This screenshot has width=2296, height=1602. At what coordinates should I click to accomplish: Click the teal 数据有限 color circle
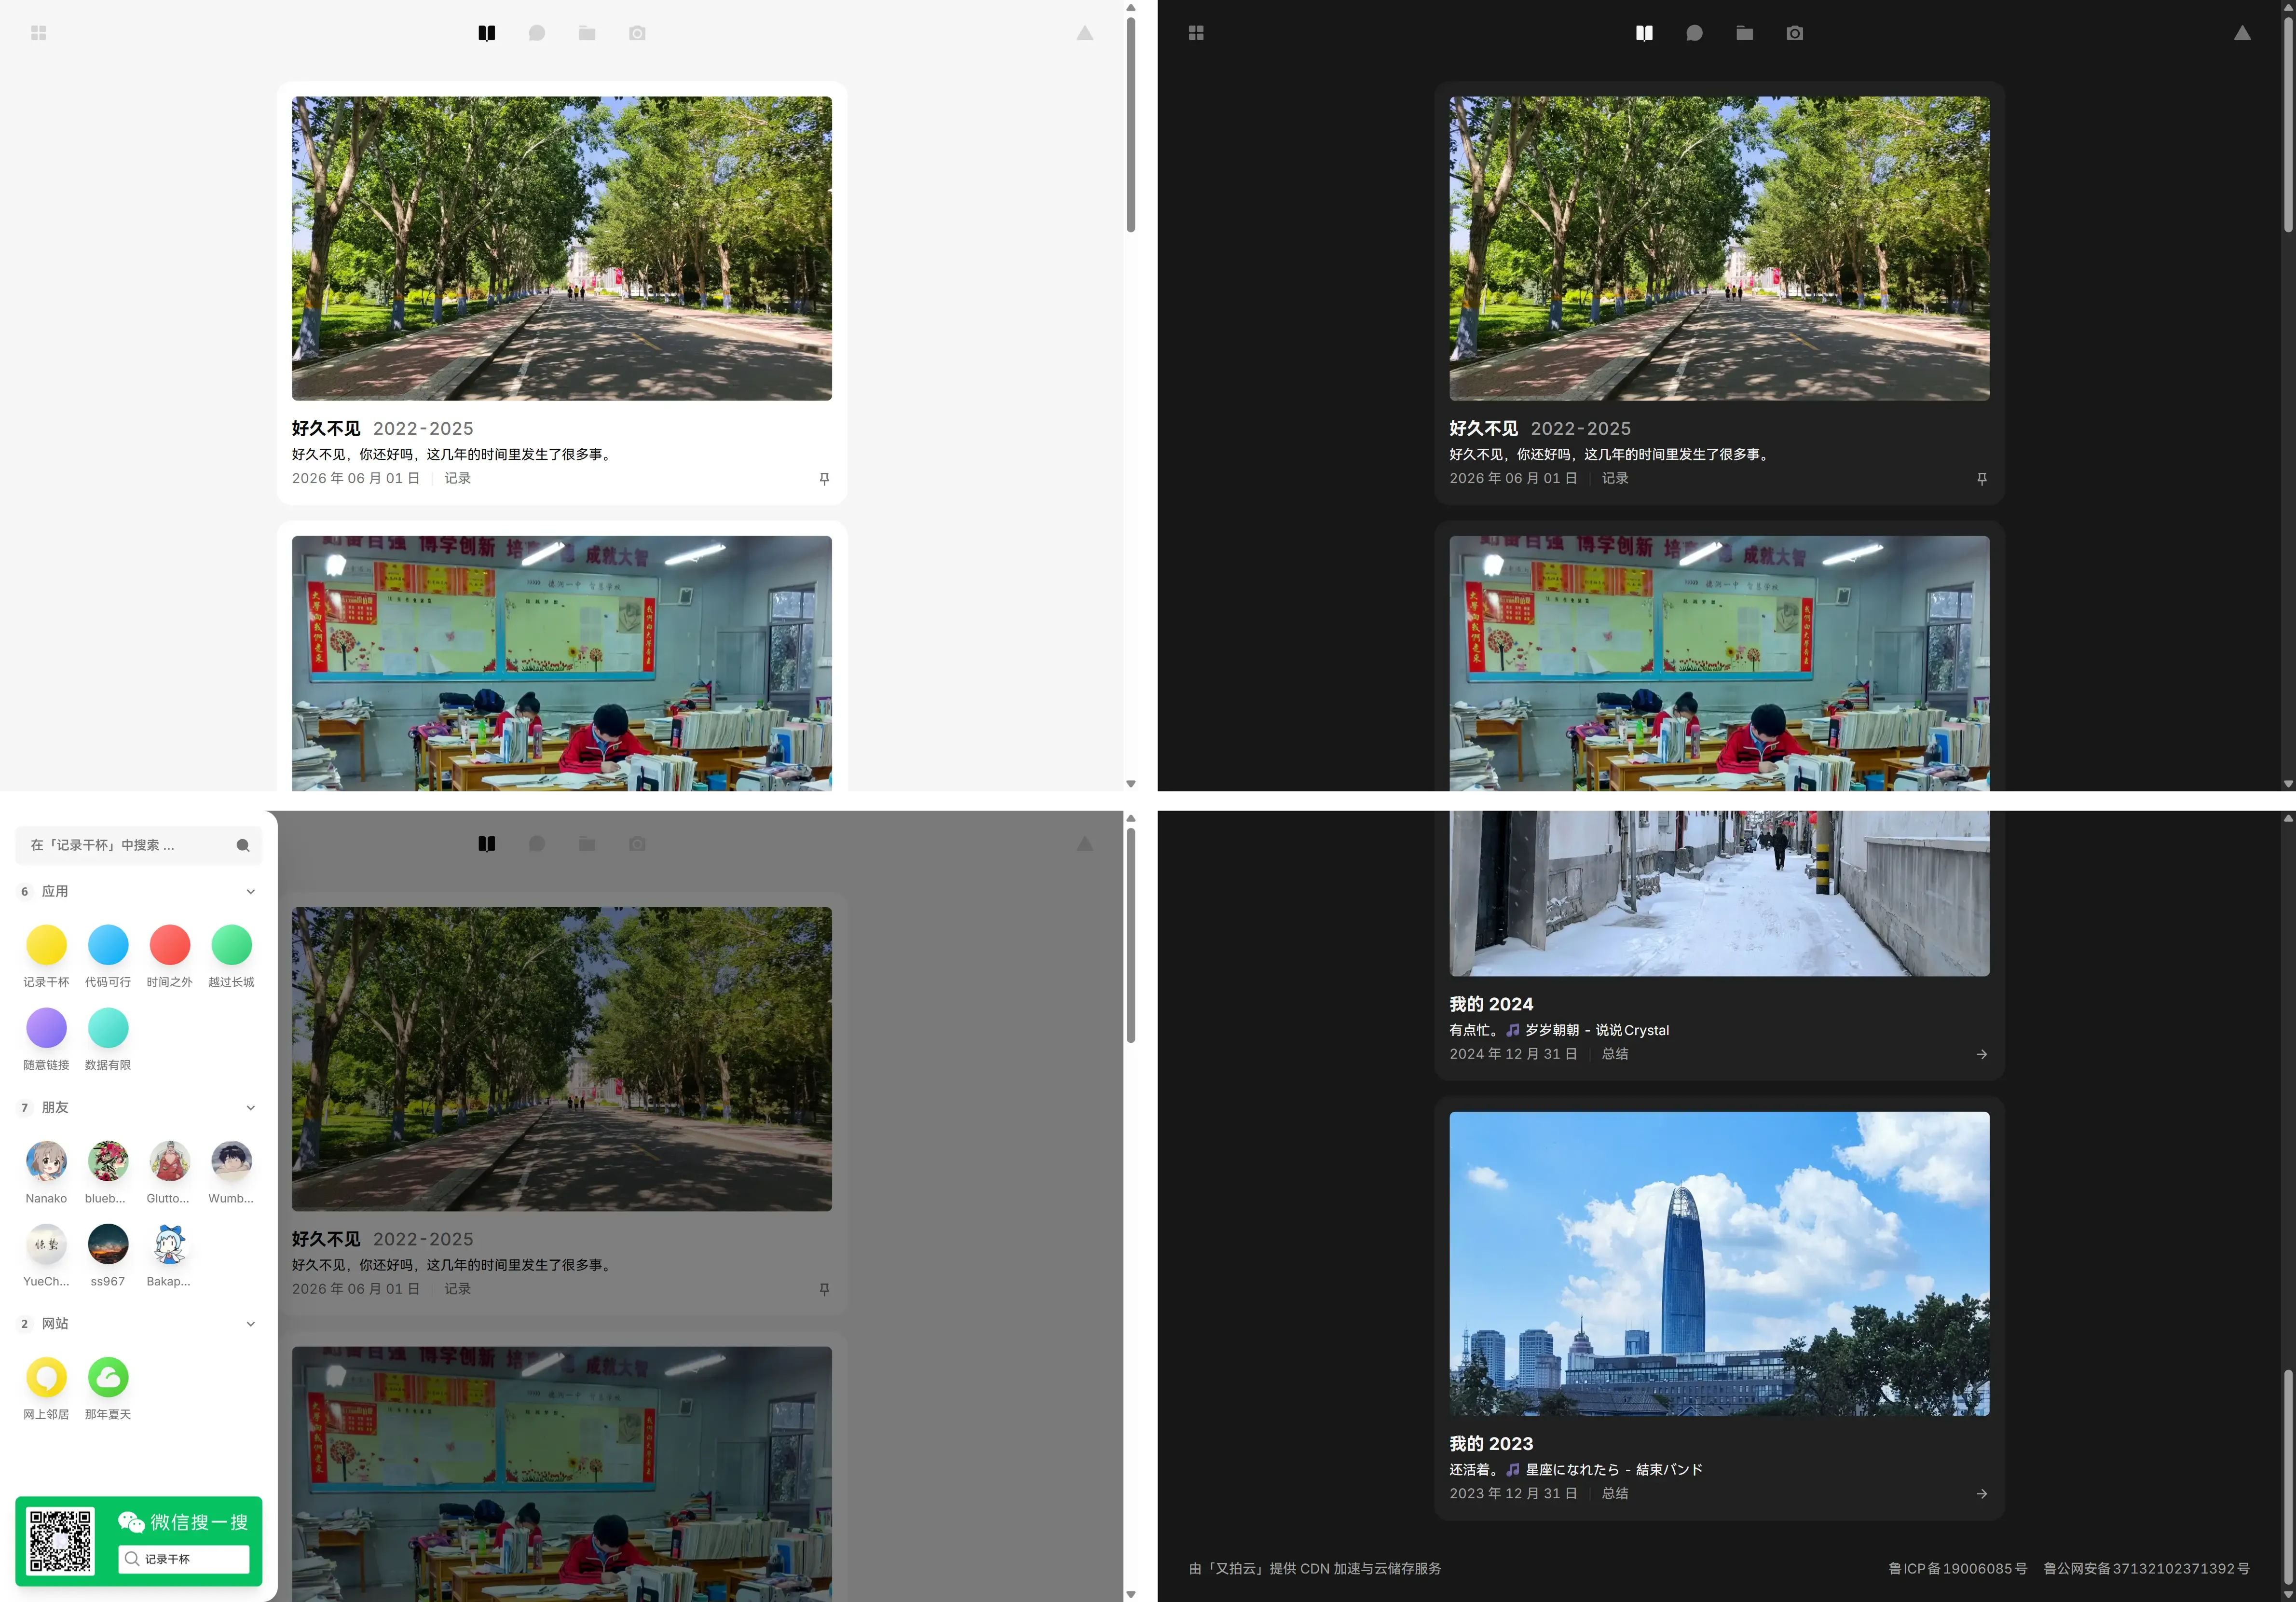click(x=108, y=1028)
